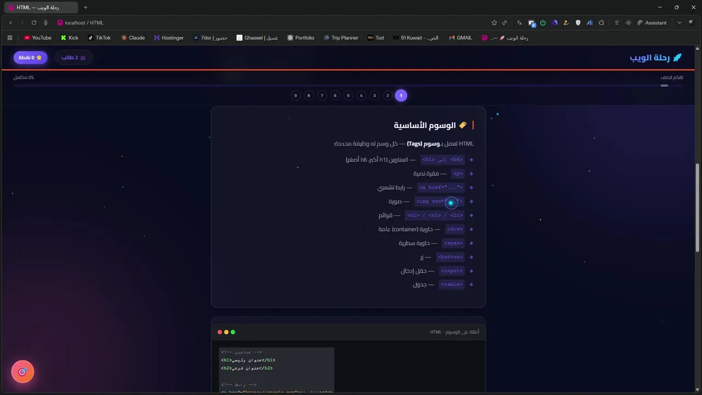Open the blue bar-chart extension icon

(590, 22)
